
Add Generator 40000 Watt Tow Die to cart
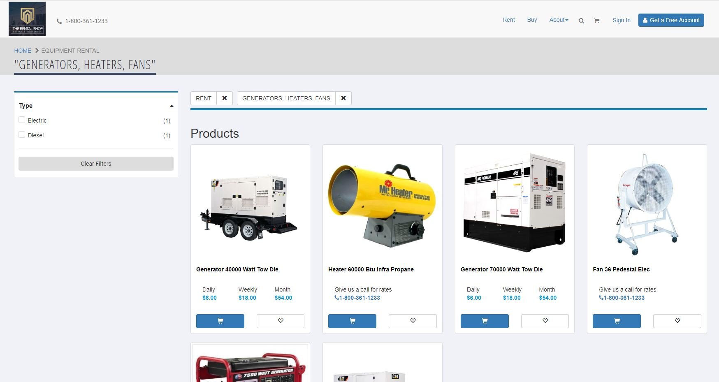(x=220, y=321)
